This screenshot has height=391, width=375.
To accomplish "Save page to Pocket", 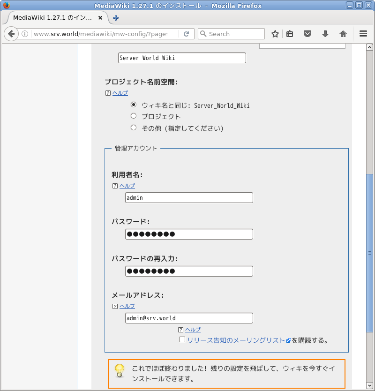I will 307,34.
